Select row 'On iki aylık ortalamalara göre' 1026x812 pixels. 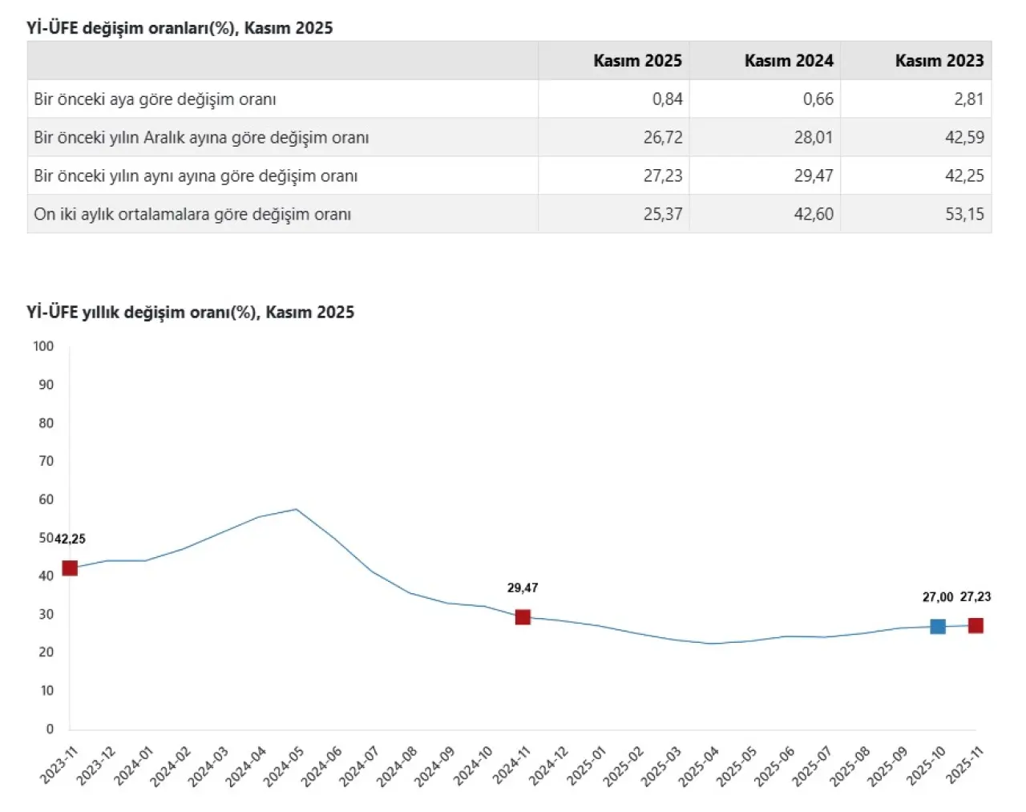coord(192,215)
